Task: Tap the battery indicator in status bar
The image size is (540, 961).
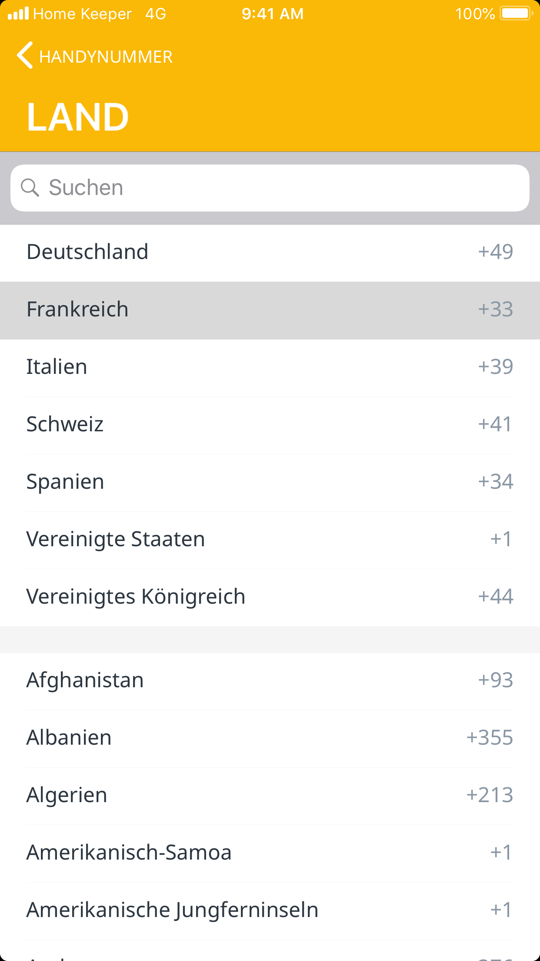Action: [x=516, y=13]
